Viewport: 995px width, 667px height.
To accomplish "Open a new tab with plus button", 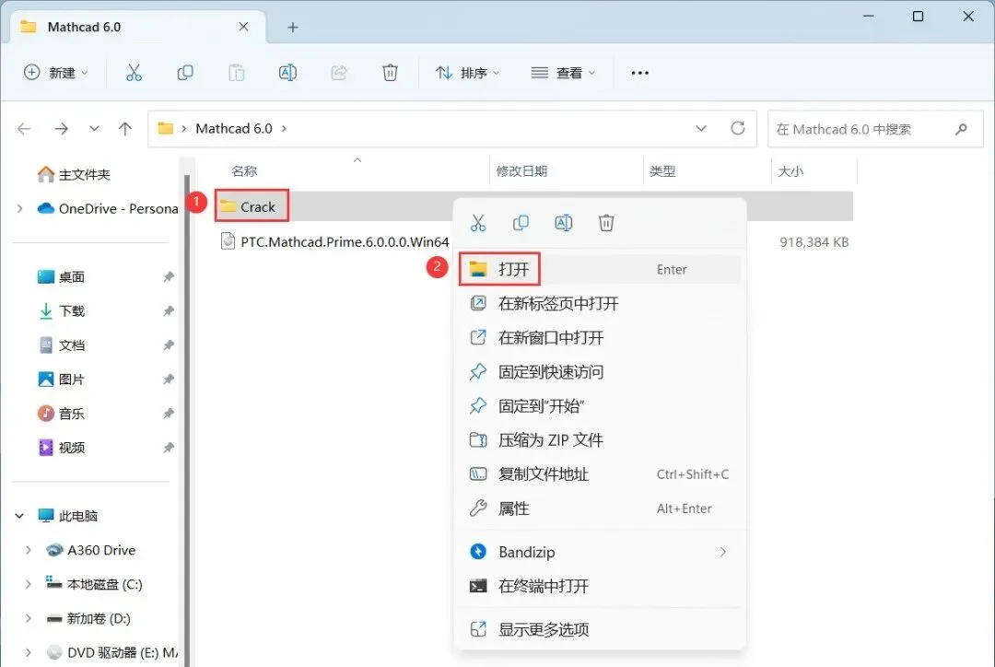I will [x=293, y=28].
